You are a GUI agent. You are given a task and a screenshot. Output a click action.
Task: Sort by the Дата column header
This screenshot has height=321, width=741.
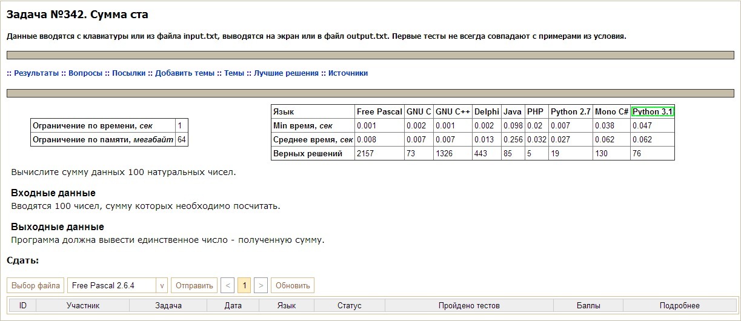[x=233, y=306]
